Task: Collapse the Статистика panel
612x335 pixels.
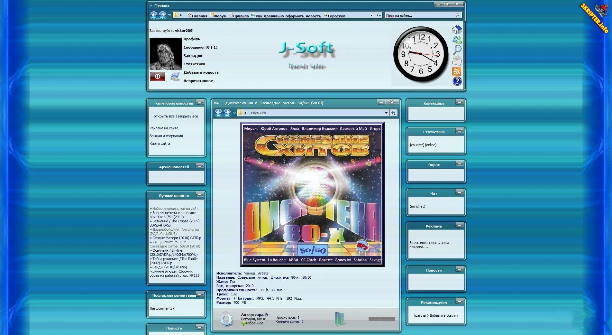Action: pyautogui.click(x=460, y=131)
